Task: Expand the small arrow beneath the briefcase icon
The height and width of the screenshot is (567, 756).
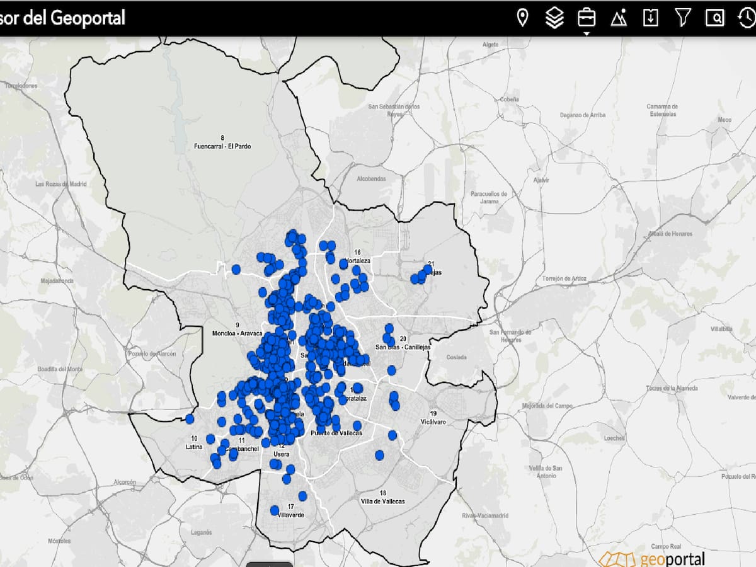Action: click(587, 33)
